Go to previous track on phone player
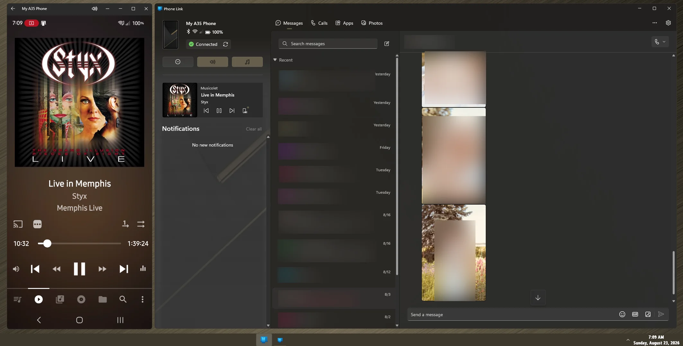 point(35,269)
